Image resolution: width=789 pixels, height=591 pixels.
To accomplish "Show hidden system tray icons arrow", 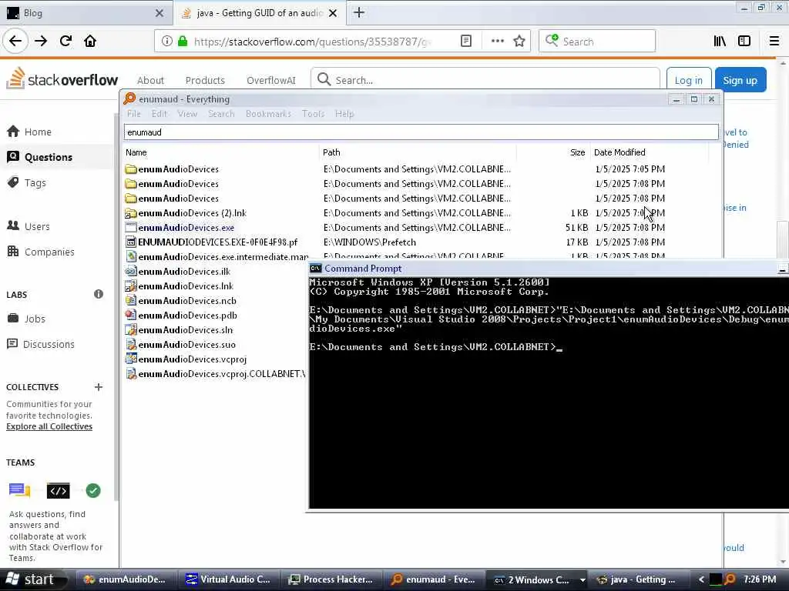I will pos(701,579).
